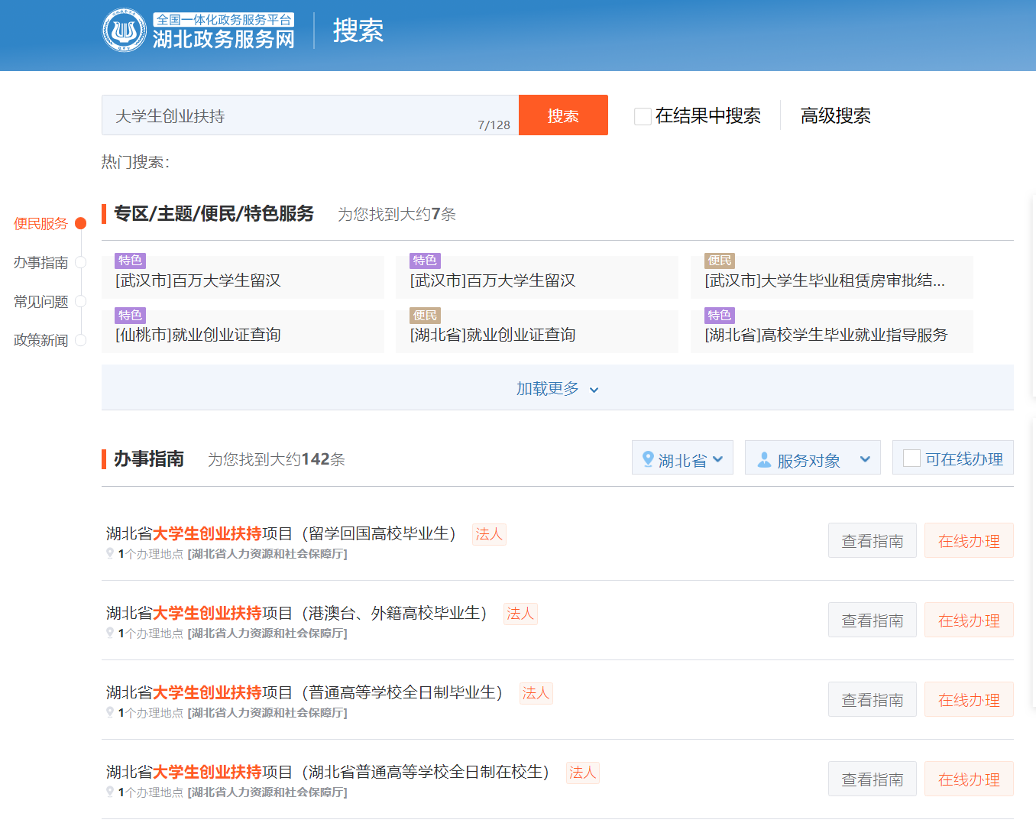Open 高级搜索 advanced search
This screenshot has width=1036, height=823.
(x=835, y=115)
